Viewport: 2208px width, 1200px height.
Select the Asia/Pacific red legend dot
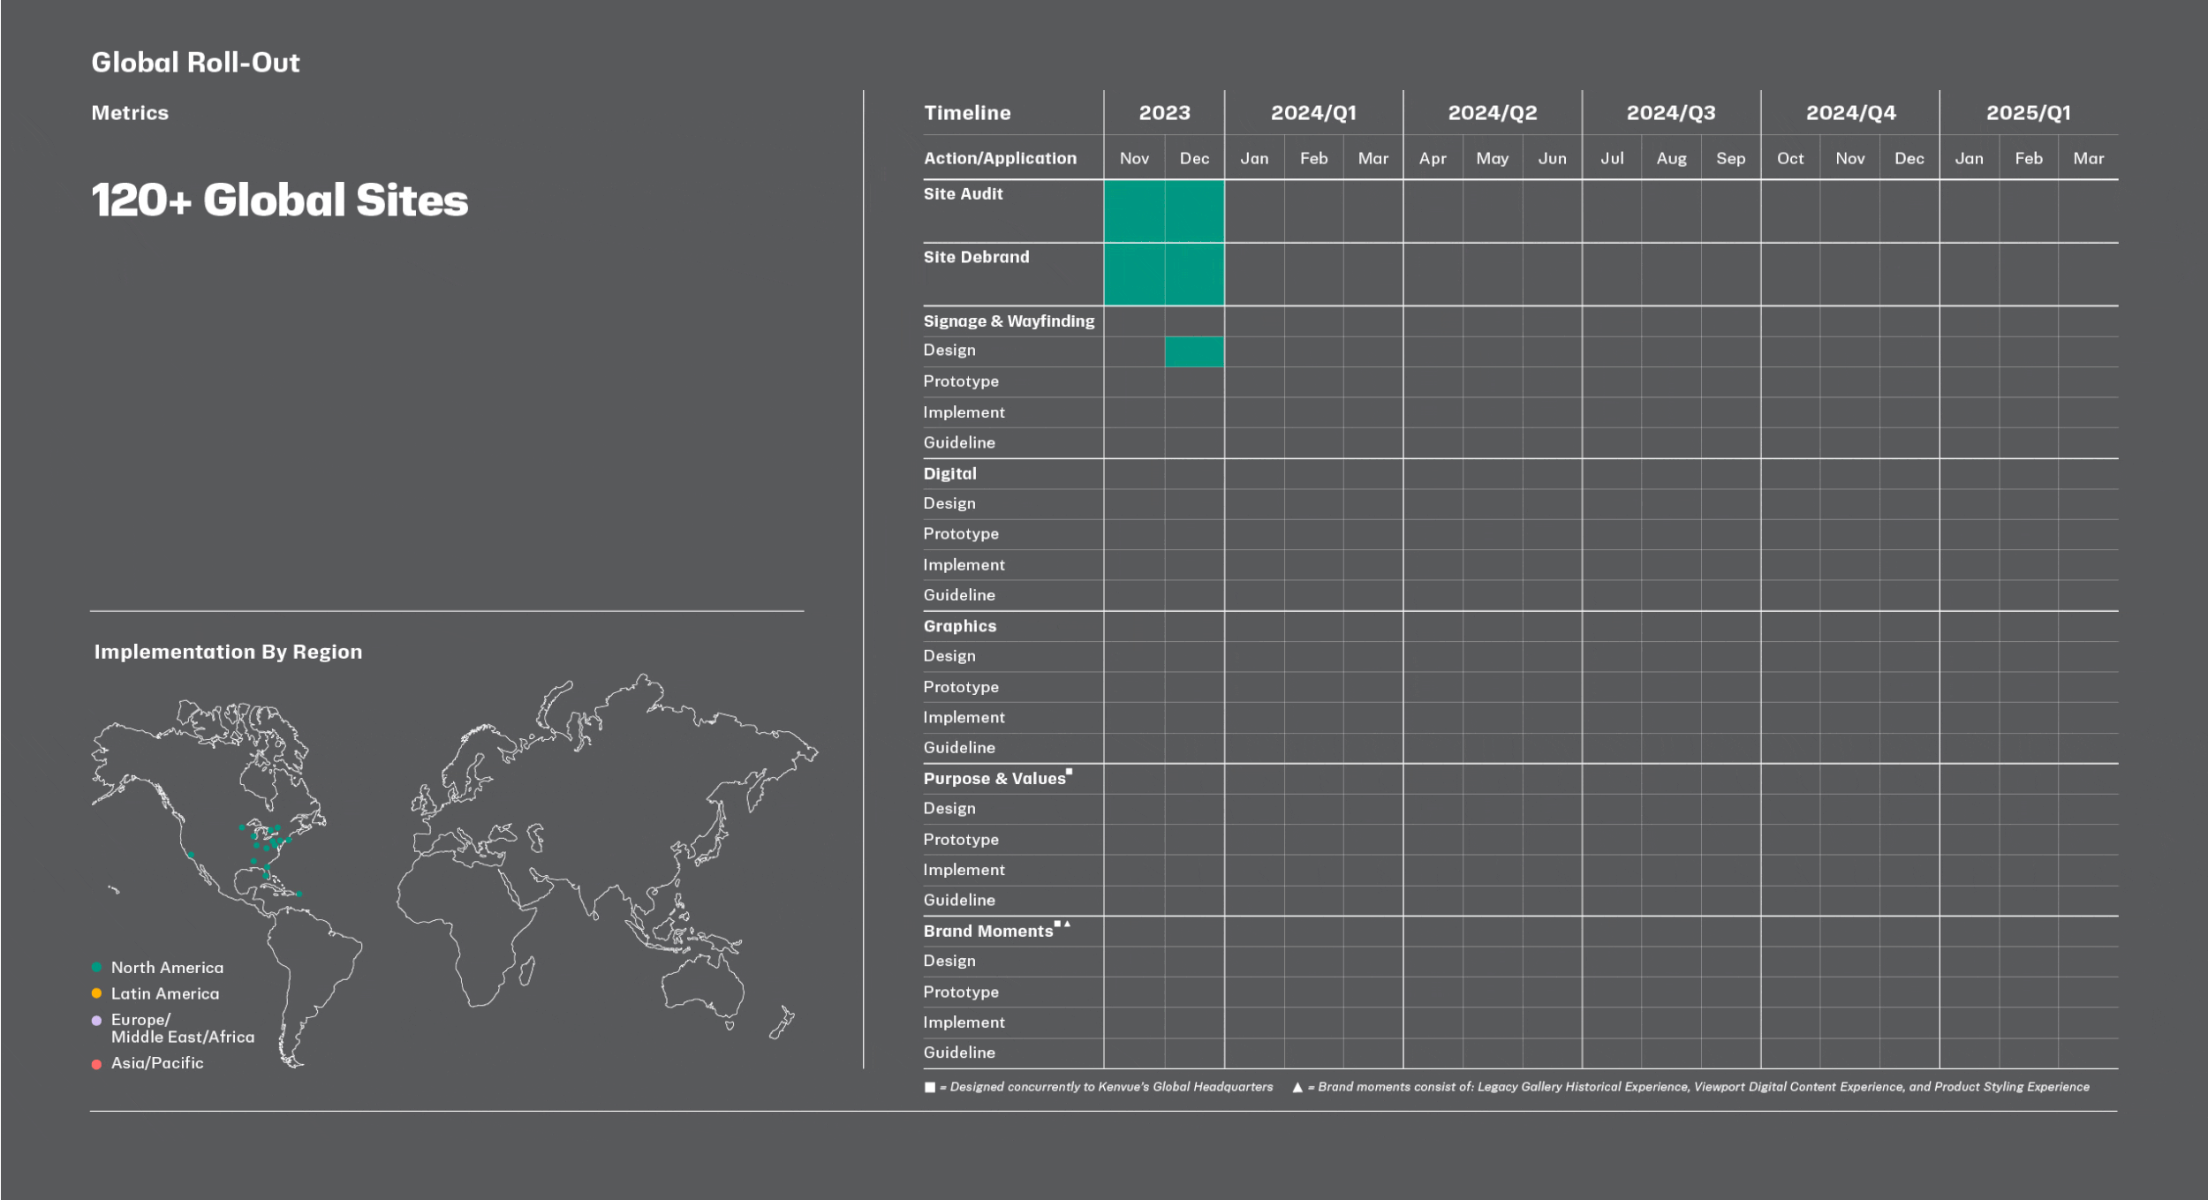96,1063
